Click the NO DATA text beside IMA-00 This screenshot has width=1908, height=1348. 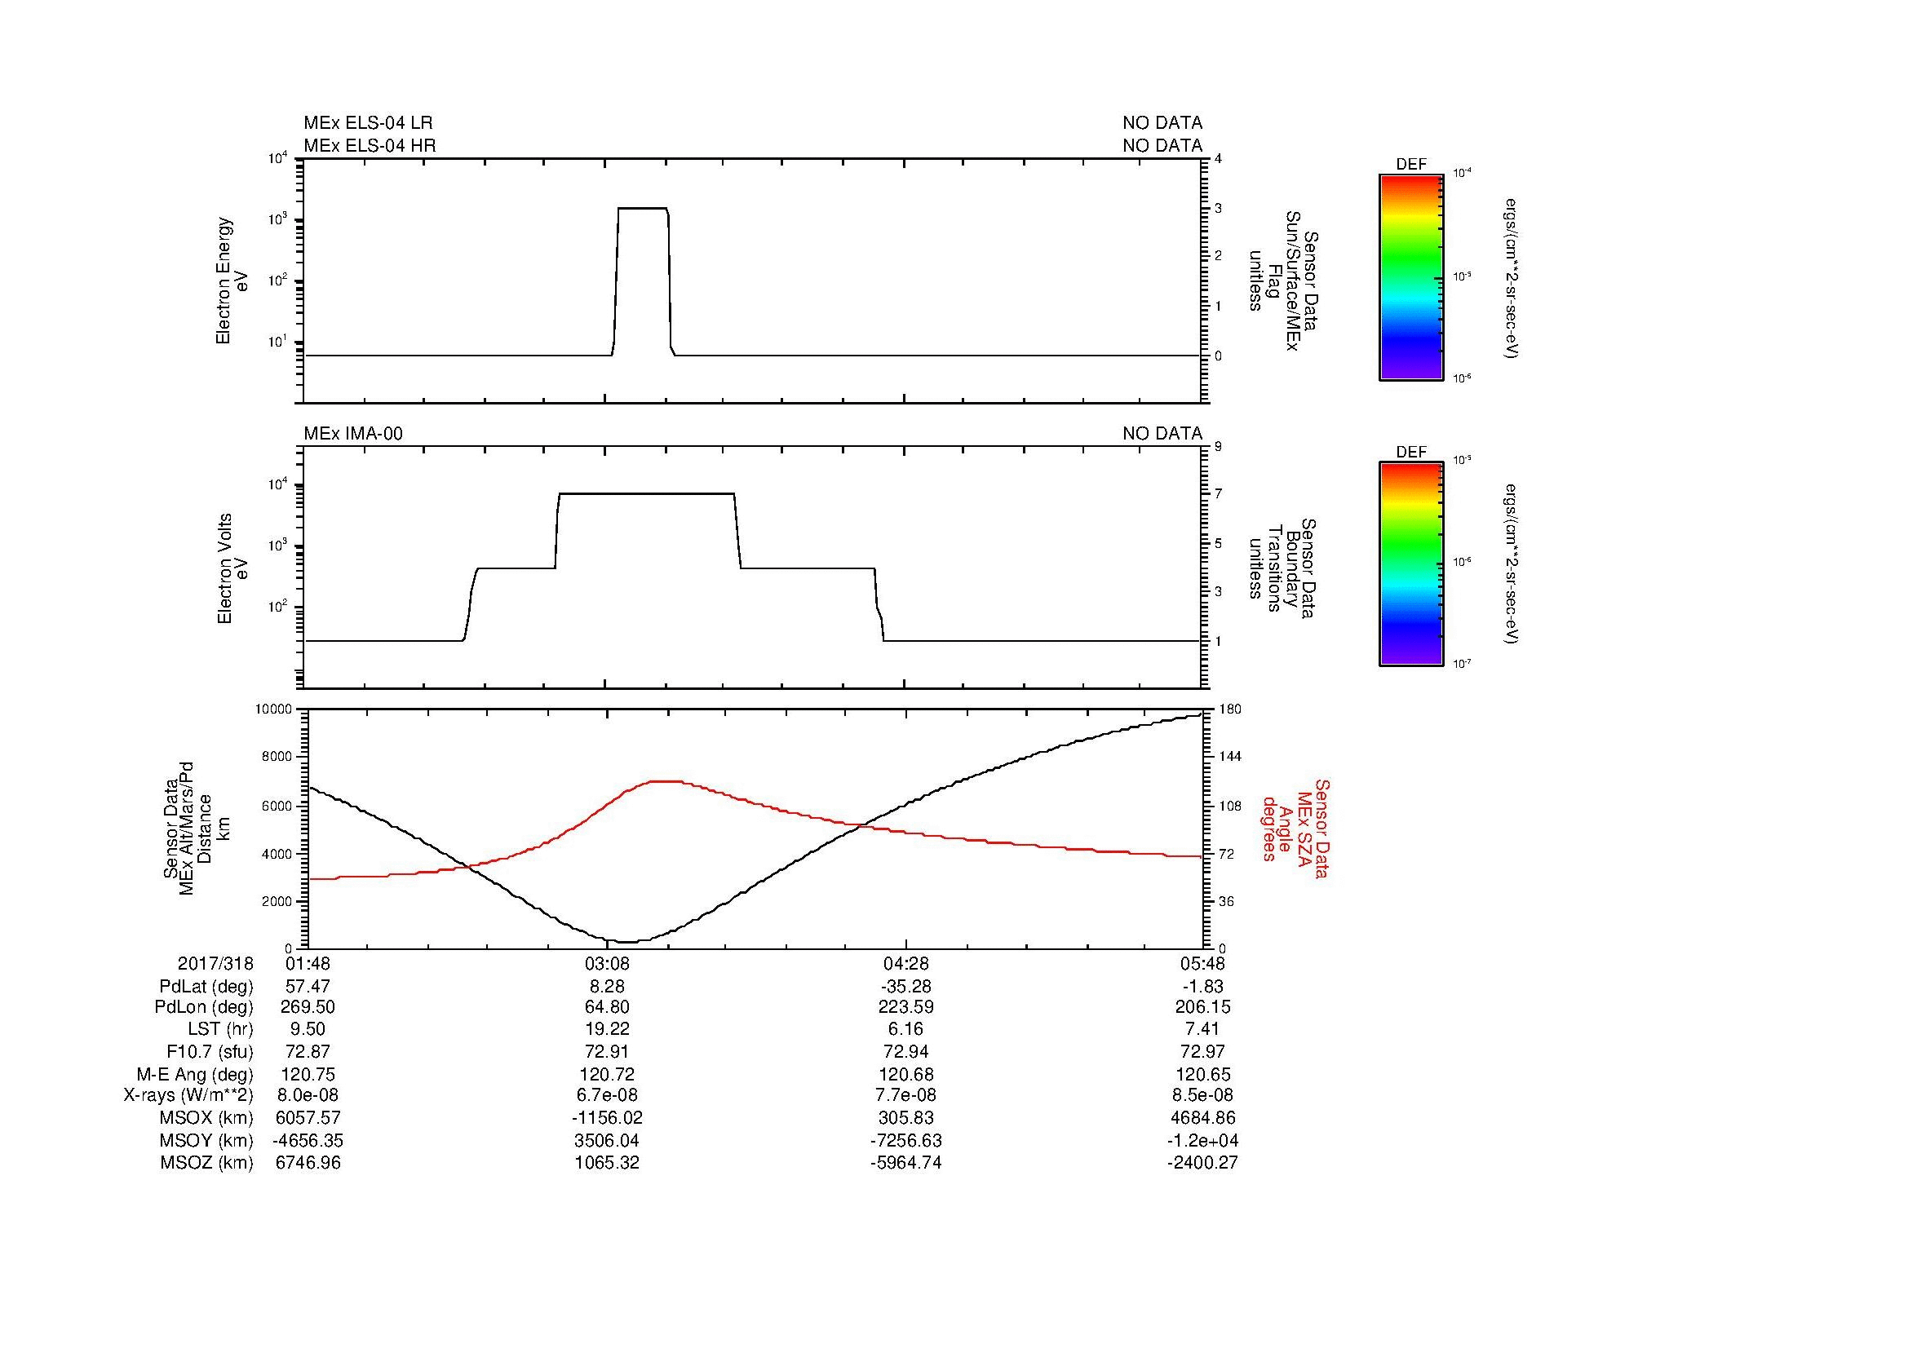pos(1162,434)
